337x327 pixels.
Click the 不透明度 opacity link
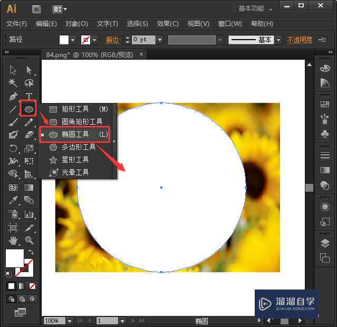coord(300,40)
